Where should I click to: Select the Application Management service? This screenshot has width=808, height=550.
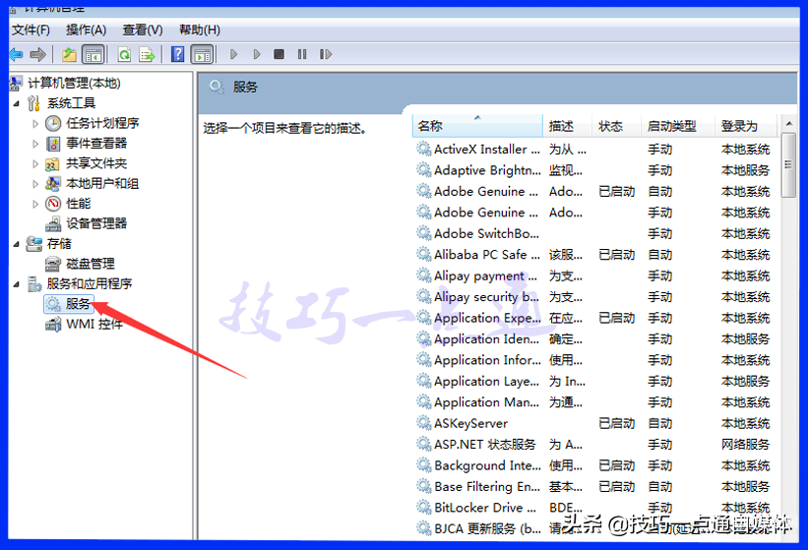[x=592, y=402]
